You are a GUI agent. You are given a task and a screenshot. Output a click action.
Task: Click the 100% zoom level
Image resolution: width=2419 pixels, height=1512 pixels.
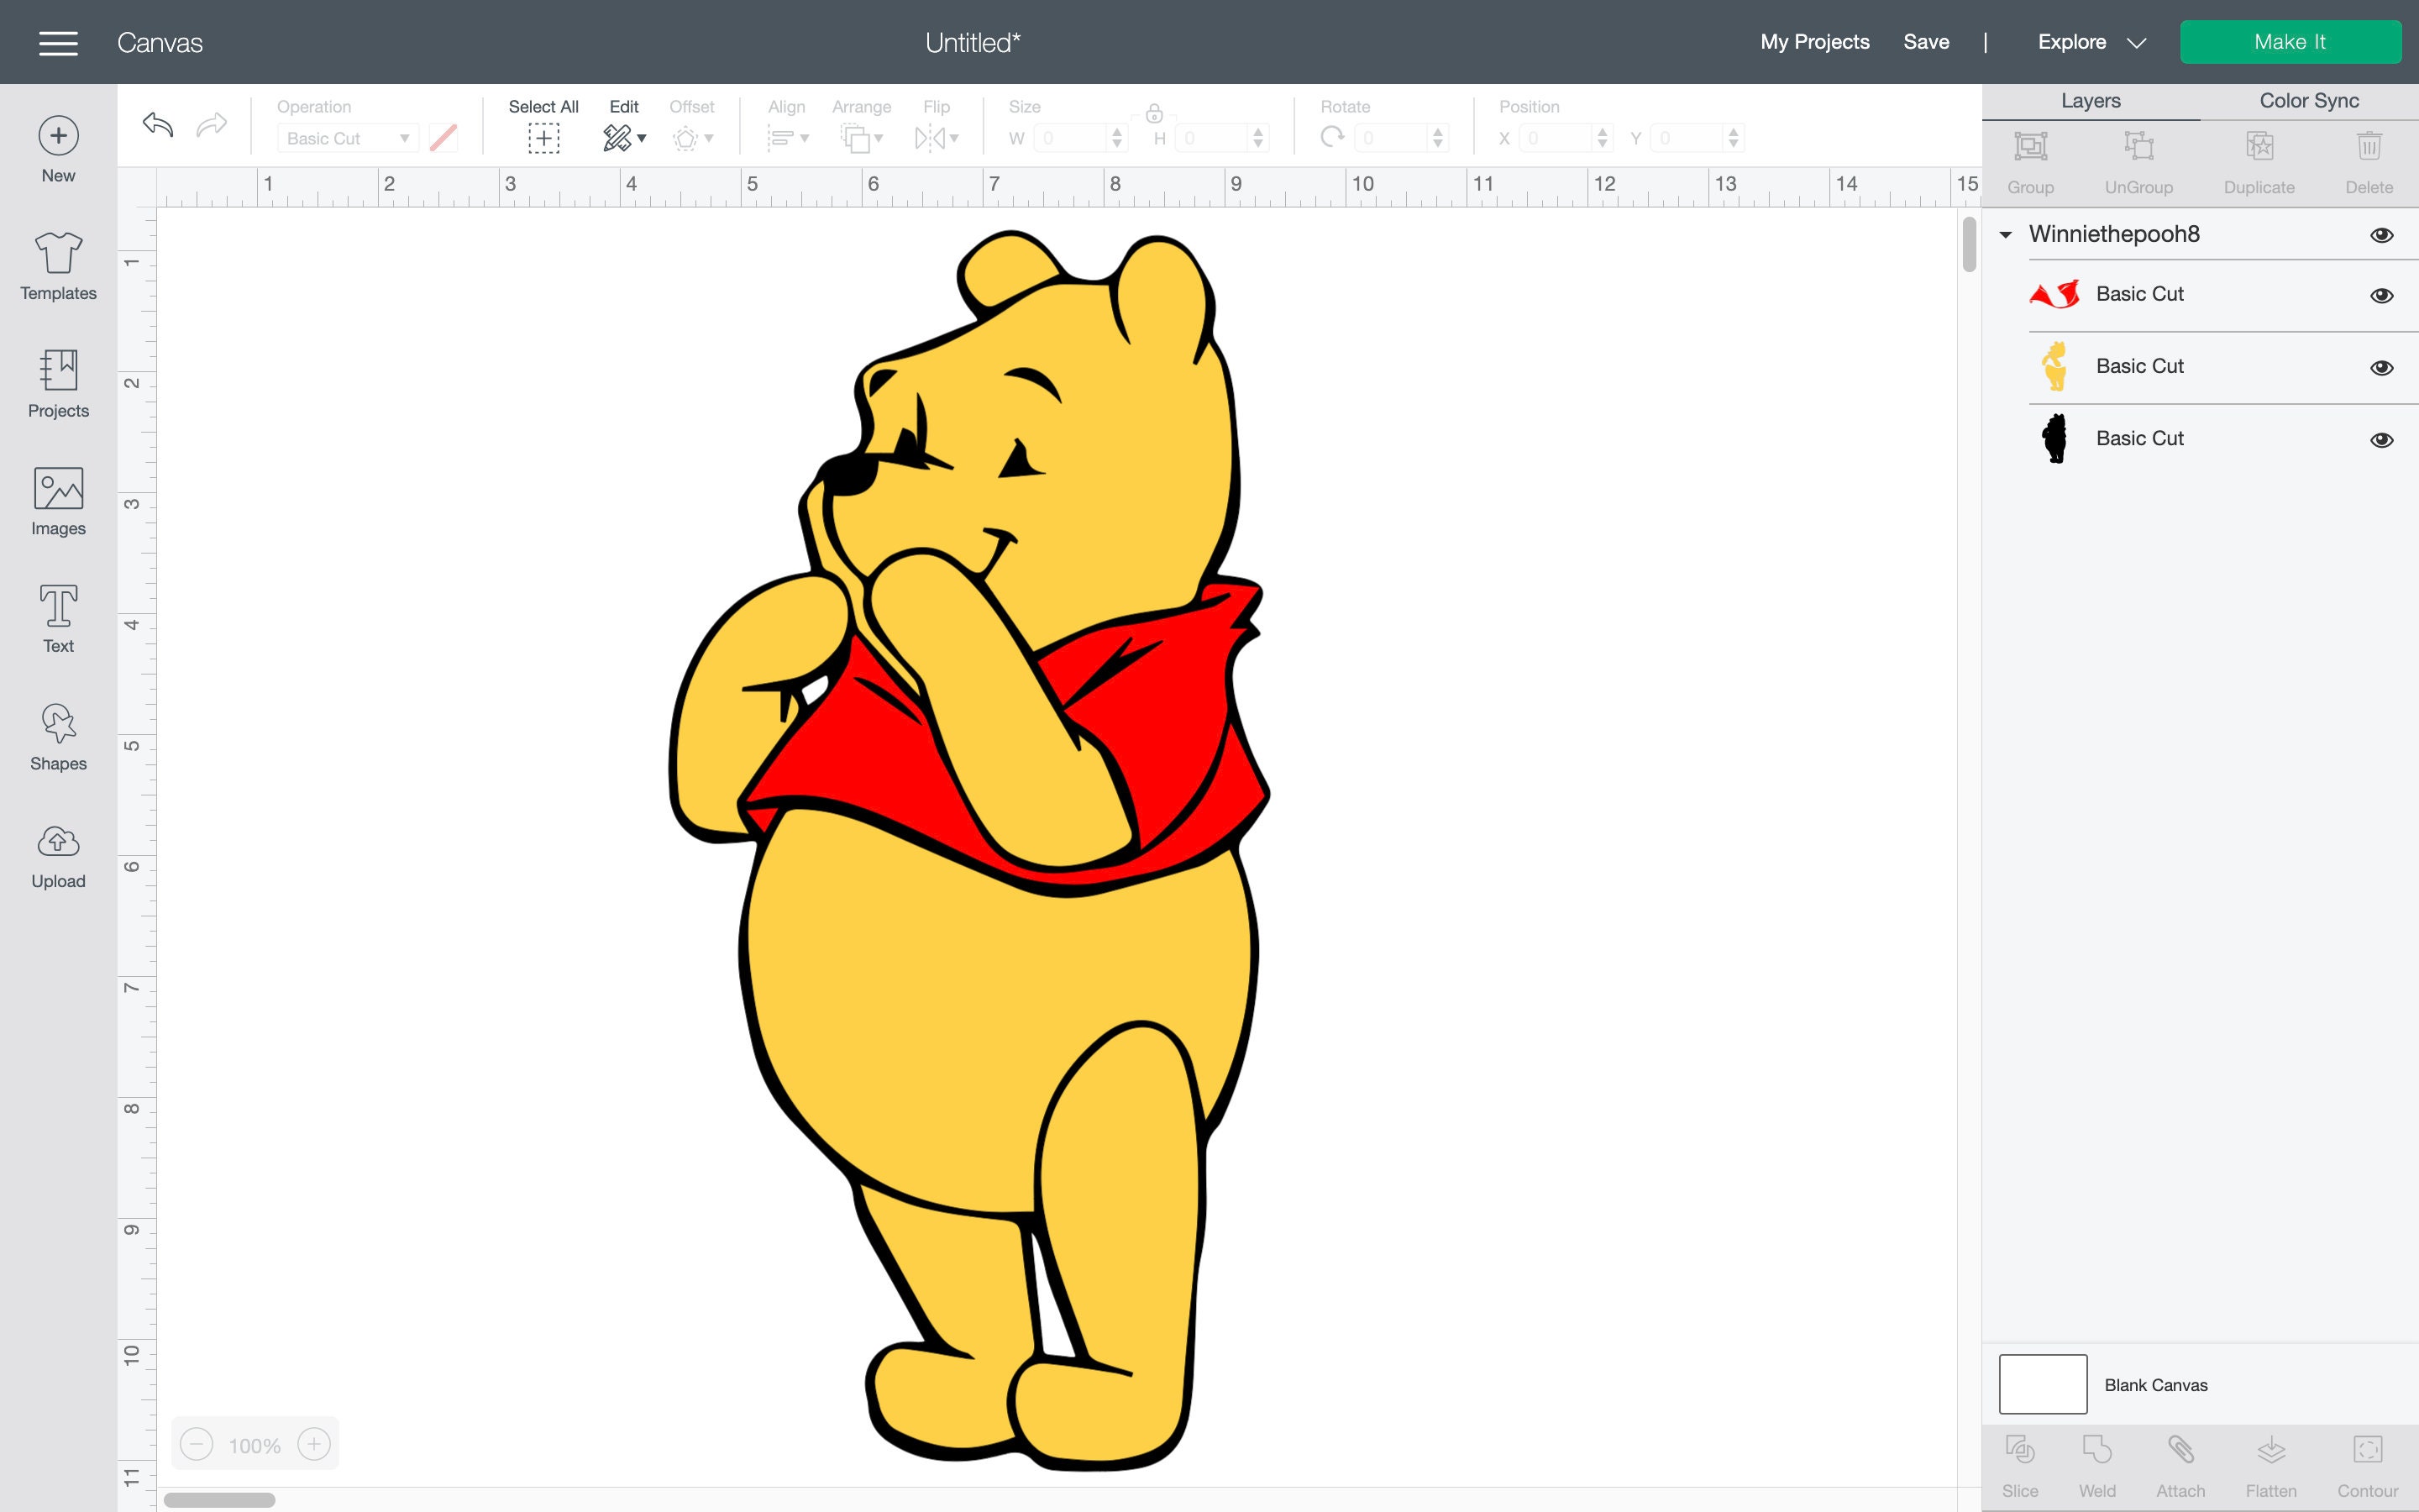tap(254, 1446)
